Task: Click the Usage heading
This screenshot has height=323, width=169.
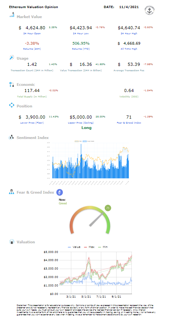Action: (x=22, y=59)
